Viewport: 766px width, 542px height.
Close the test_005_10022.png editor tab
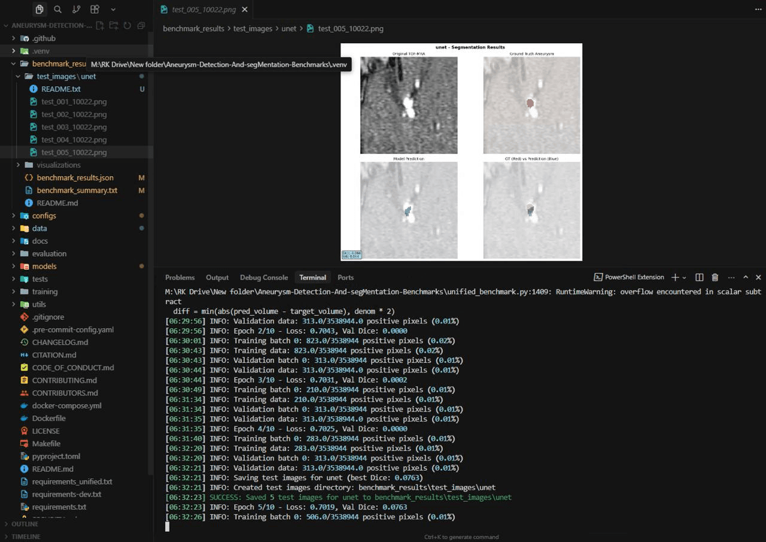pyautogui.click(x=245, y=10)
